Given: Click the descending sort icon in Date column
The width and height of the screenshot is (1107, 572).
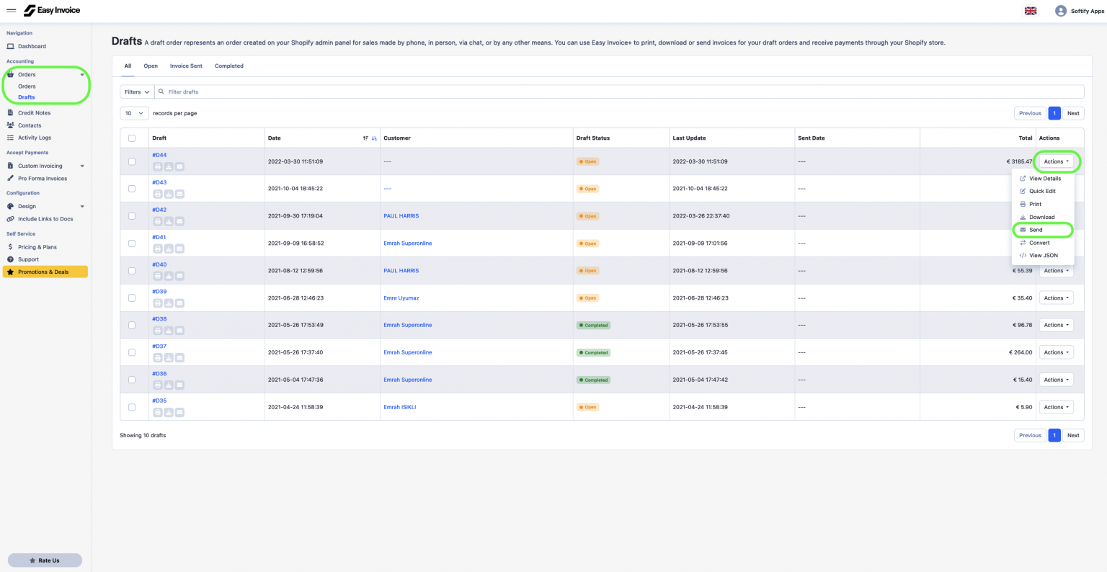Looking at the screenshot, I should click(374, 138).
